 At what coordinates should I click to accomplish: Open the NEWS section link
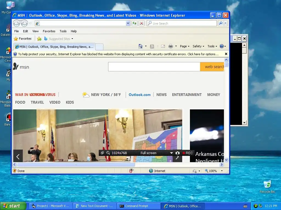(x=161, y=95)
